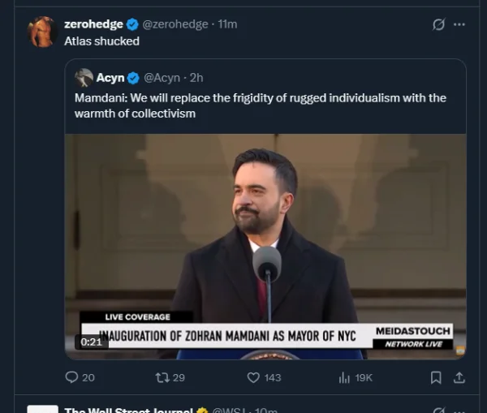Image resolution: width=487 pixels, height=413 pixels.
Task: Like the zerohedge post with the heart
Action: [253, 377]
